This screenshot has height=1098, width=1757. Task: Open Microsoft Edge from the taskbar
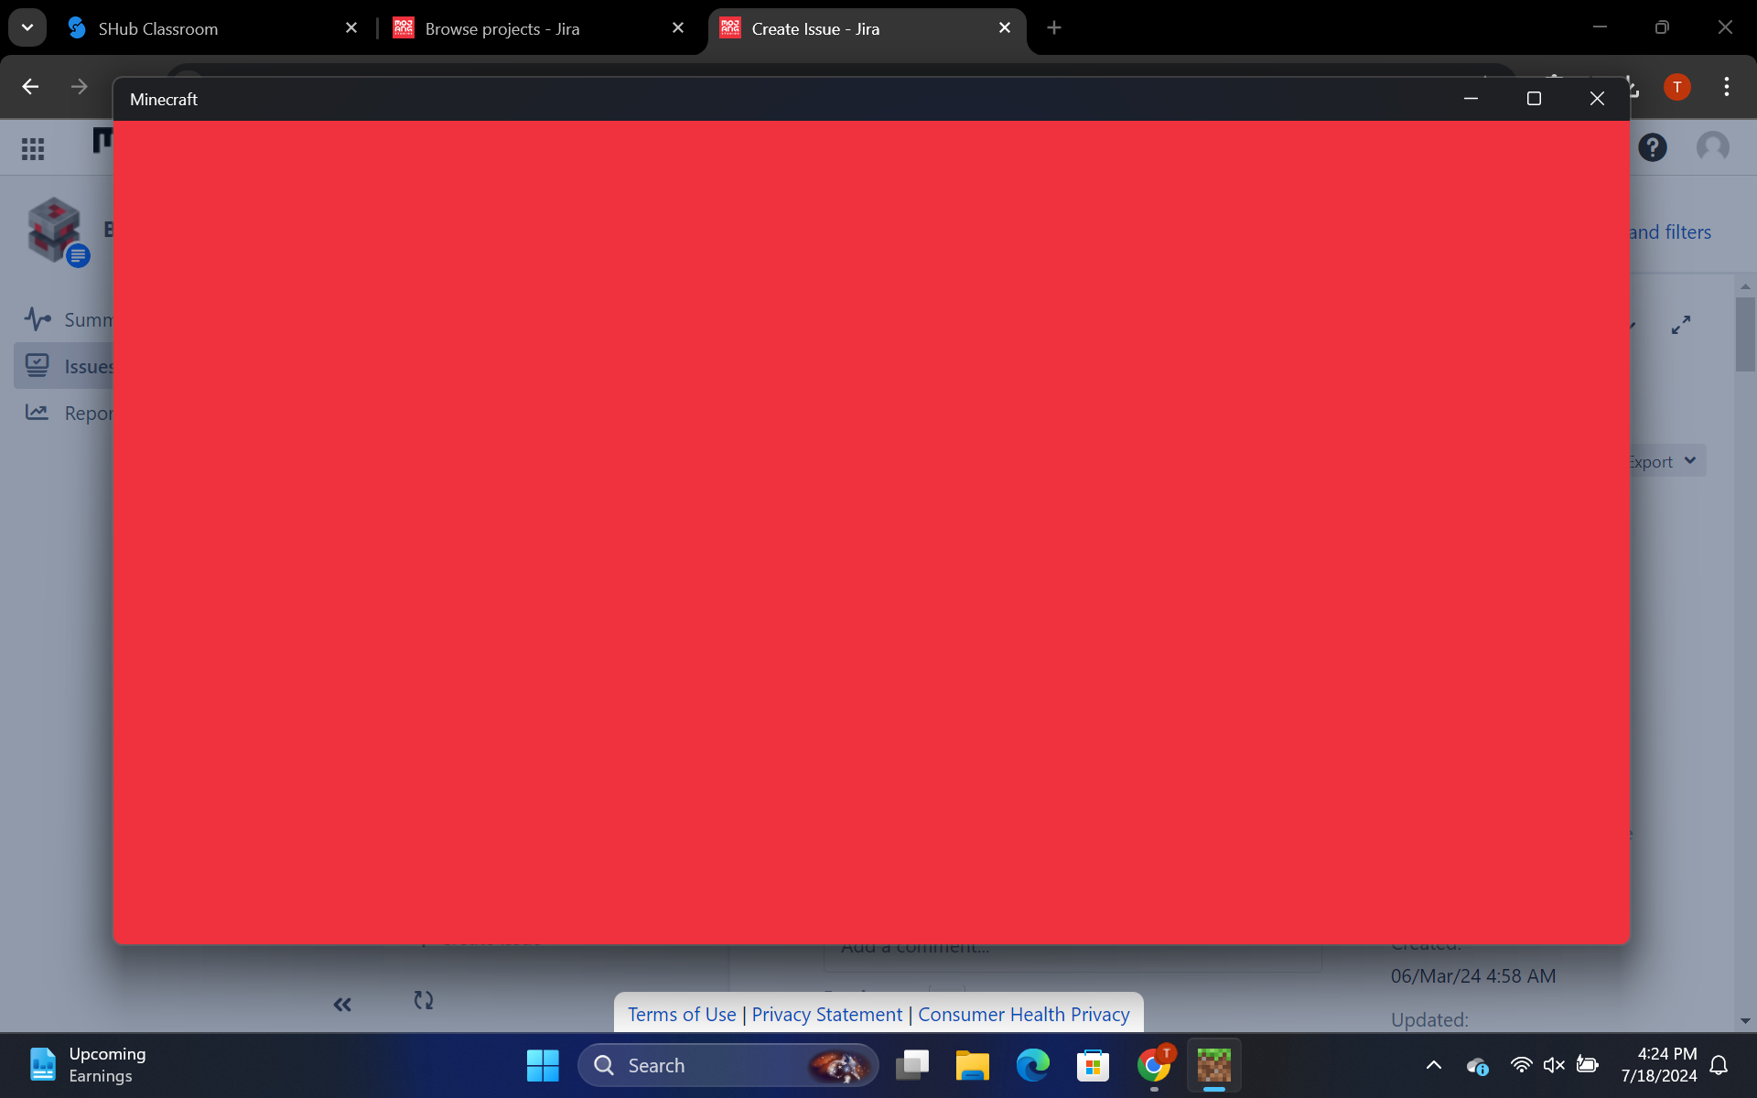[1032, 1065]
